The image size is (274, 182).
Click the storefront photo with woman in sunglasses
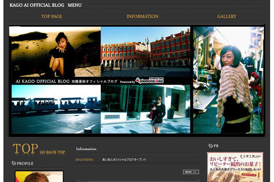146,109
